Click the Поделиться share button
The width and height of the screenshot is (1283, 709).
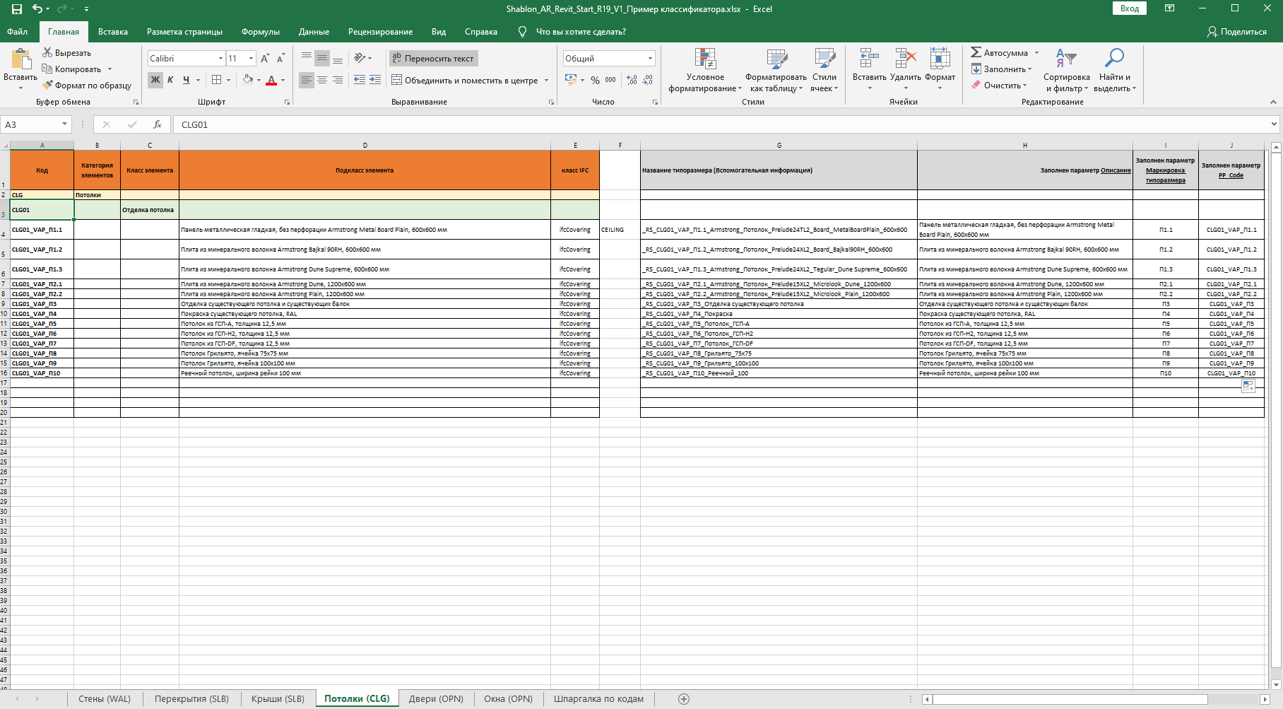point(1237,32)
